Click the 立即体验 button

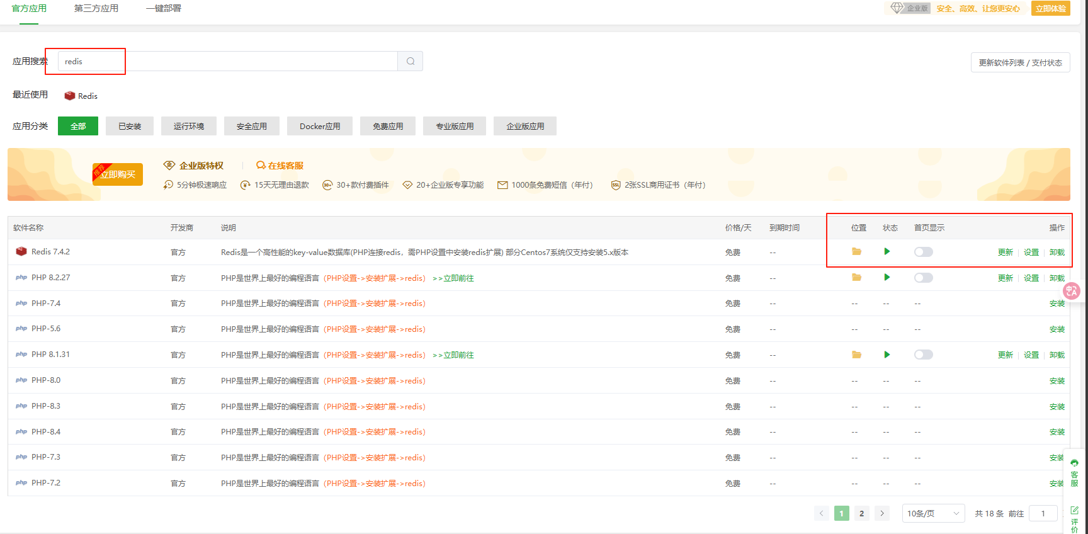[x=1051, y=8]
